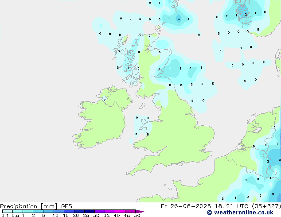Select the '3' value in bottom-right corner
The width and height of the screenshot is (281, 217).
[273, 194]
